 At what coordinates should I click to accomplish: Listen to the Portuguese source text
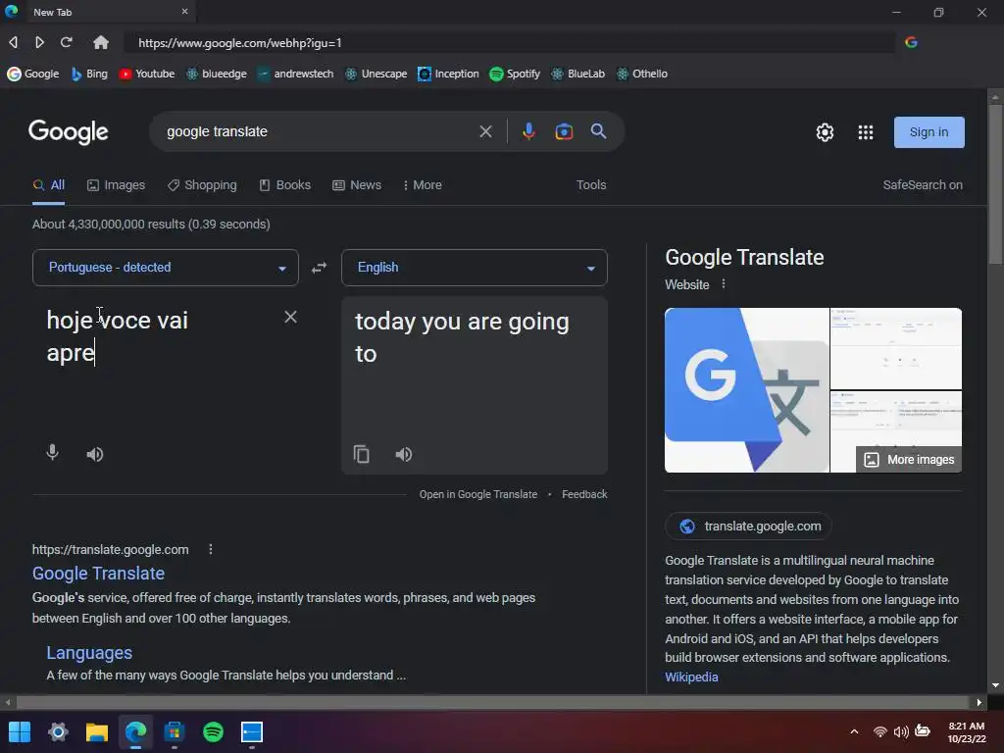[x=95, y=454]
